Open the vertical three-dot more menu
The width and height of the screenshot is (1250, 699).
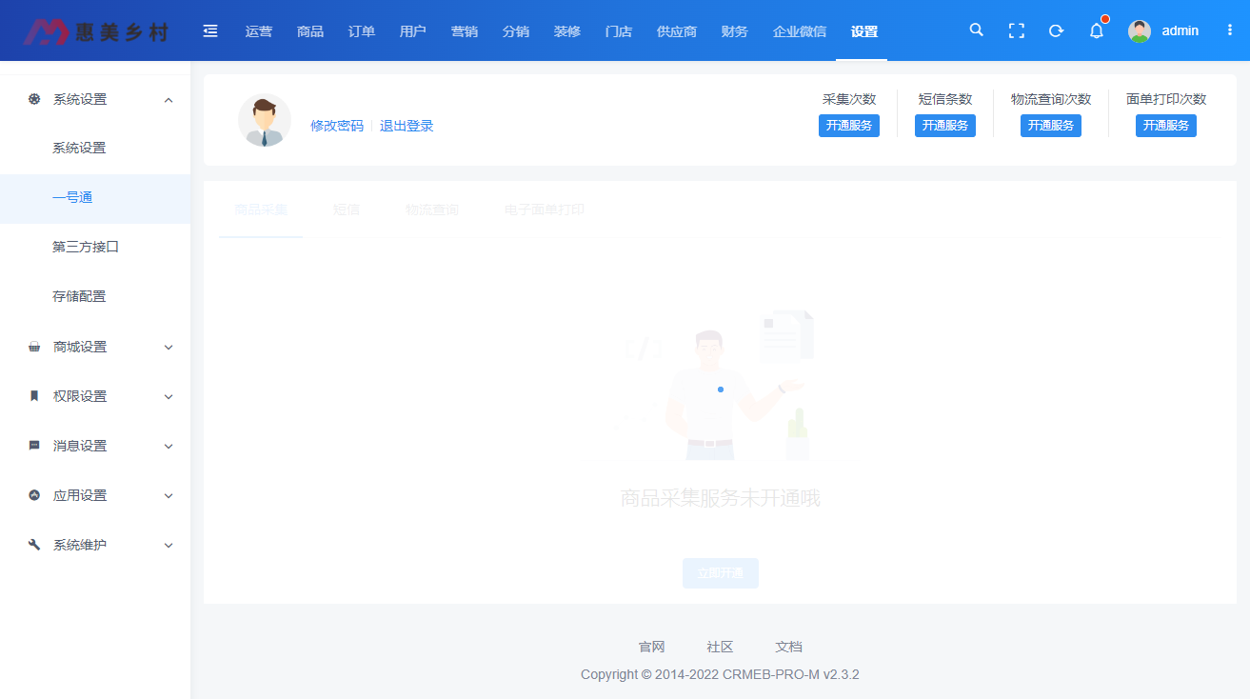[x=1229, y=30]
